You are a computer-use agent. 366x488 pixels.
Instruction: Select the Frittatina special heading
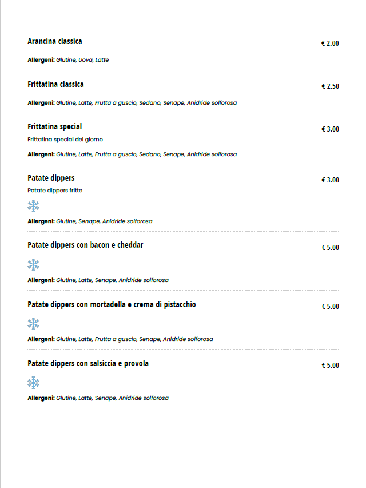pos(55,126)
